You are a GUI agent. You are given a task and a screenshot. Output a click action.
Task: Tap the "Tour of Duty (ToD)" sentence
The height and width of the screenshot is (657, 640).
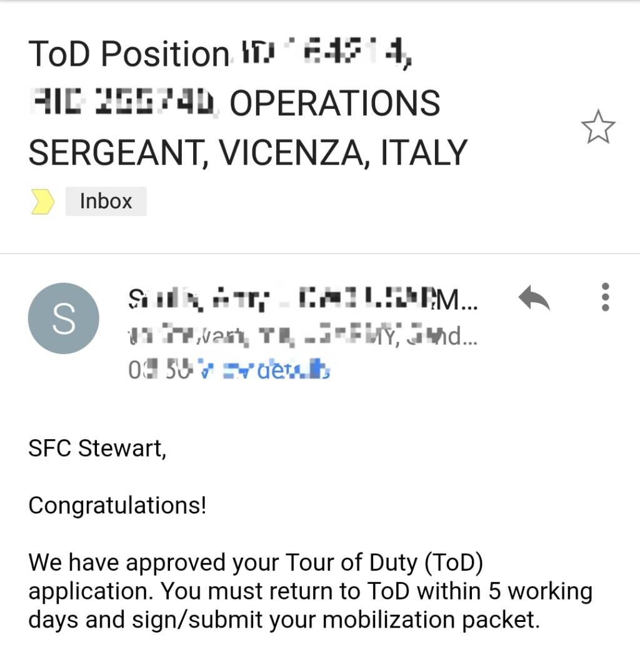pyautogui.click(x=384, y=563)
